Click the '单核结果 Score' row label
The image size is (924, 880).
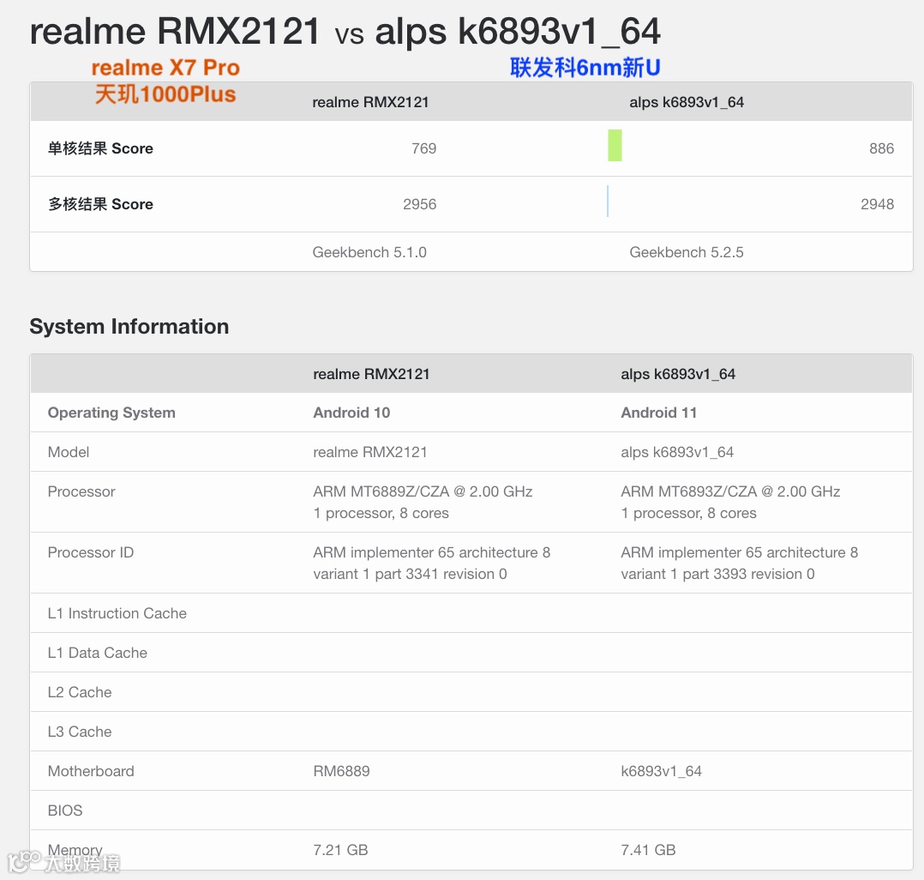point(100,148)
